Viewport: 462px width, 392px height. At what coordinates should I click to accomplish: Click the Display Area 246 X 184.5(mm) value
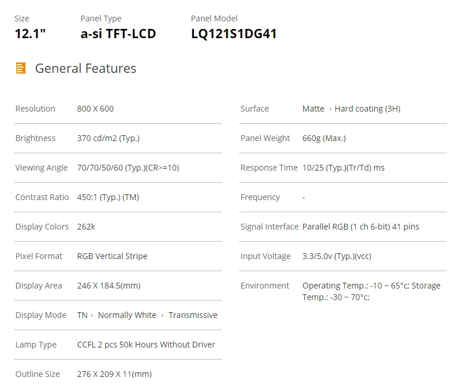tap(109, 286)
